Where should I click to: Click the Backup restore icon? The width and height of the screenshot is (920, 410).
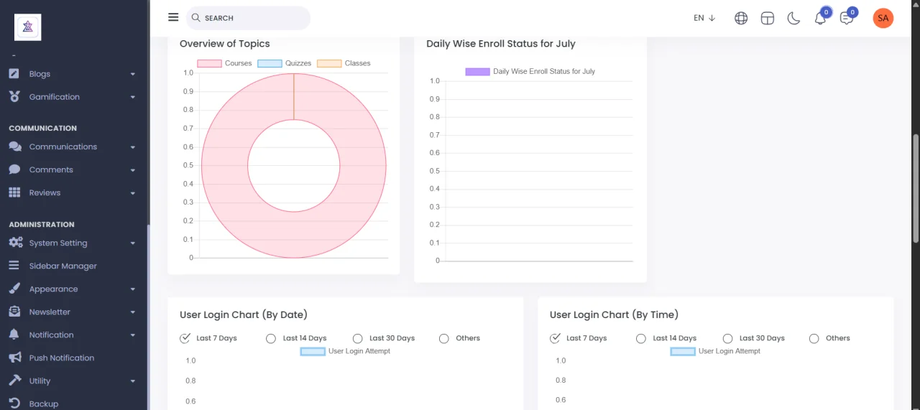pos(14,404)
